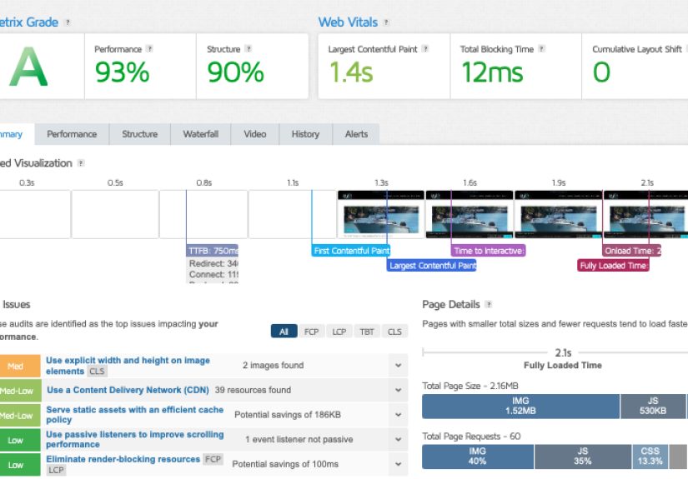Open 'Eliminate render-blocking resources' link
688x479 pixels.
click(x=123, y=459)
